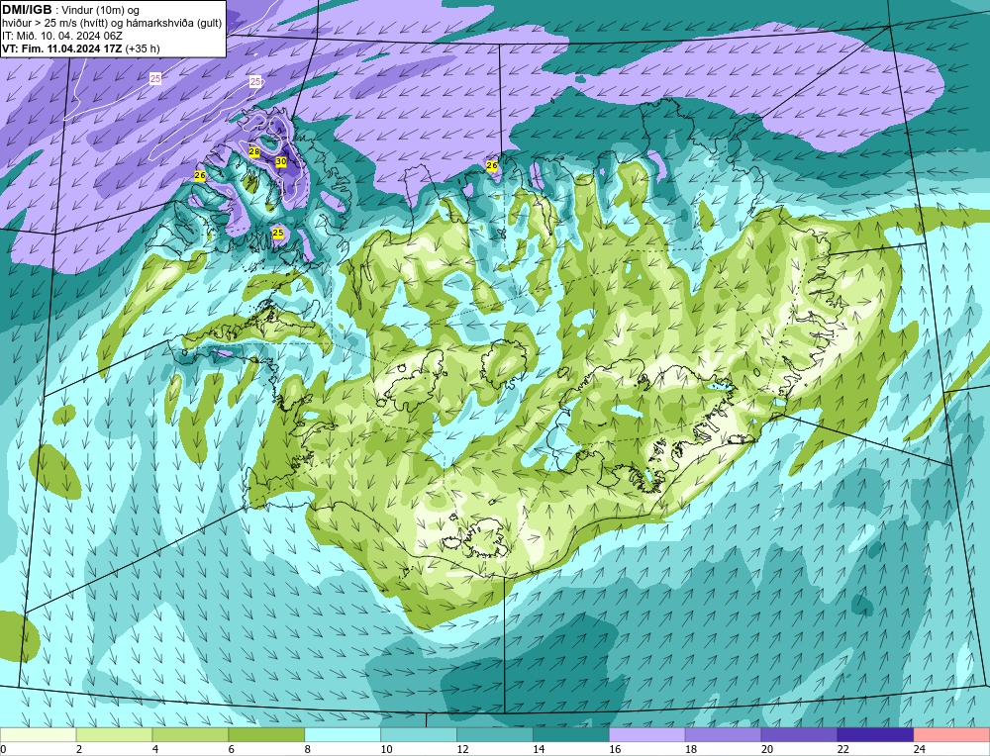This screenshot has width=990, height=756.
Task: Click the yellow 28 maximum gust marker
Action: 254,151
